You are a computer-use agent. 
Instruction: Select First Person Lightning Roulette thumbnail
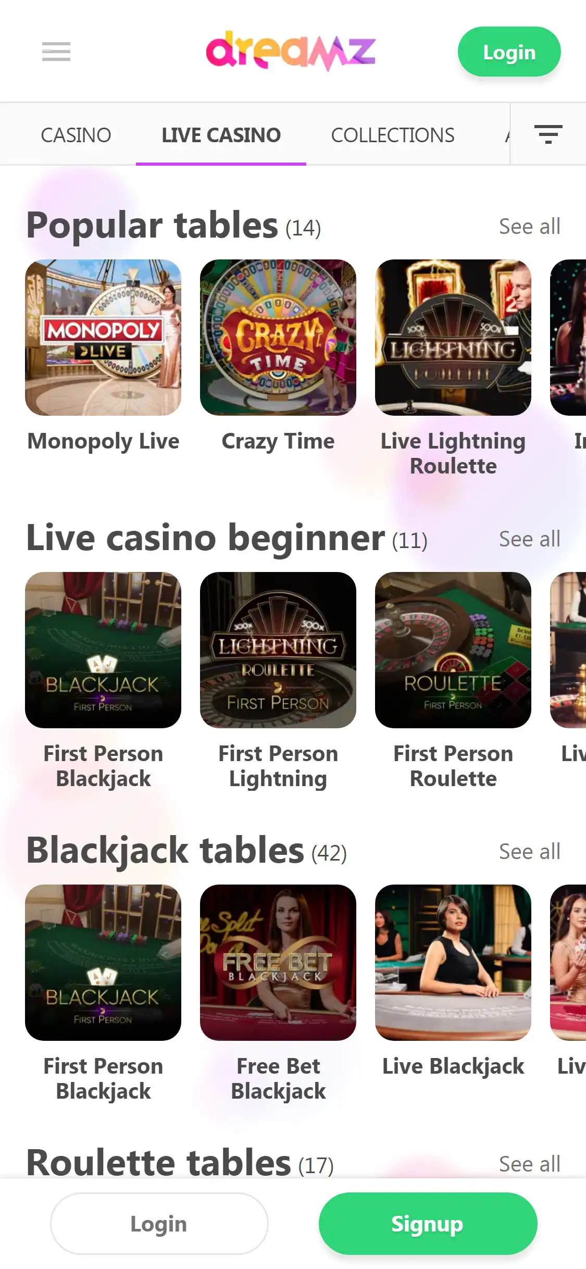(278, 650)
